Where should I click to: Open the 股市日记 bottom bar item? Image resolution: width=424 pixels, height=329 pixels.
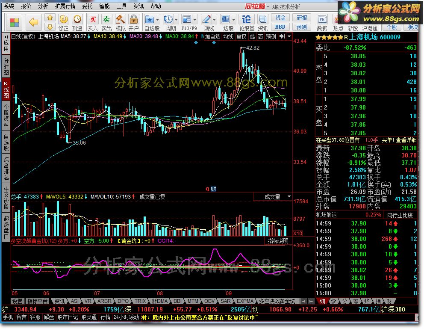click(67, 317)
